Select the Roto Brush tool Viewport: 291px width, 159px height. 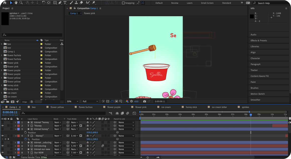88,3
